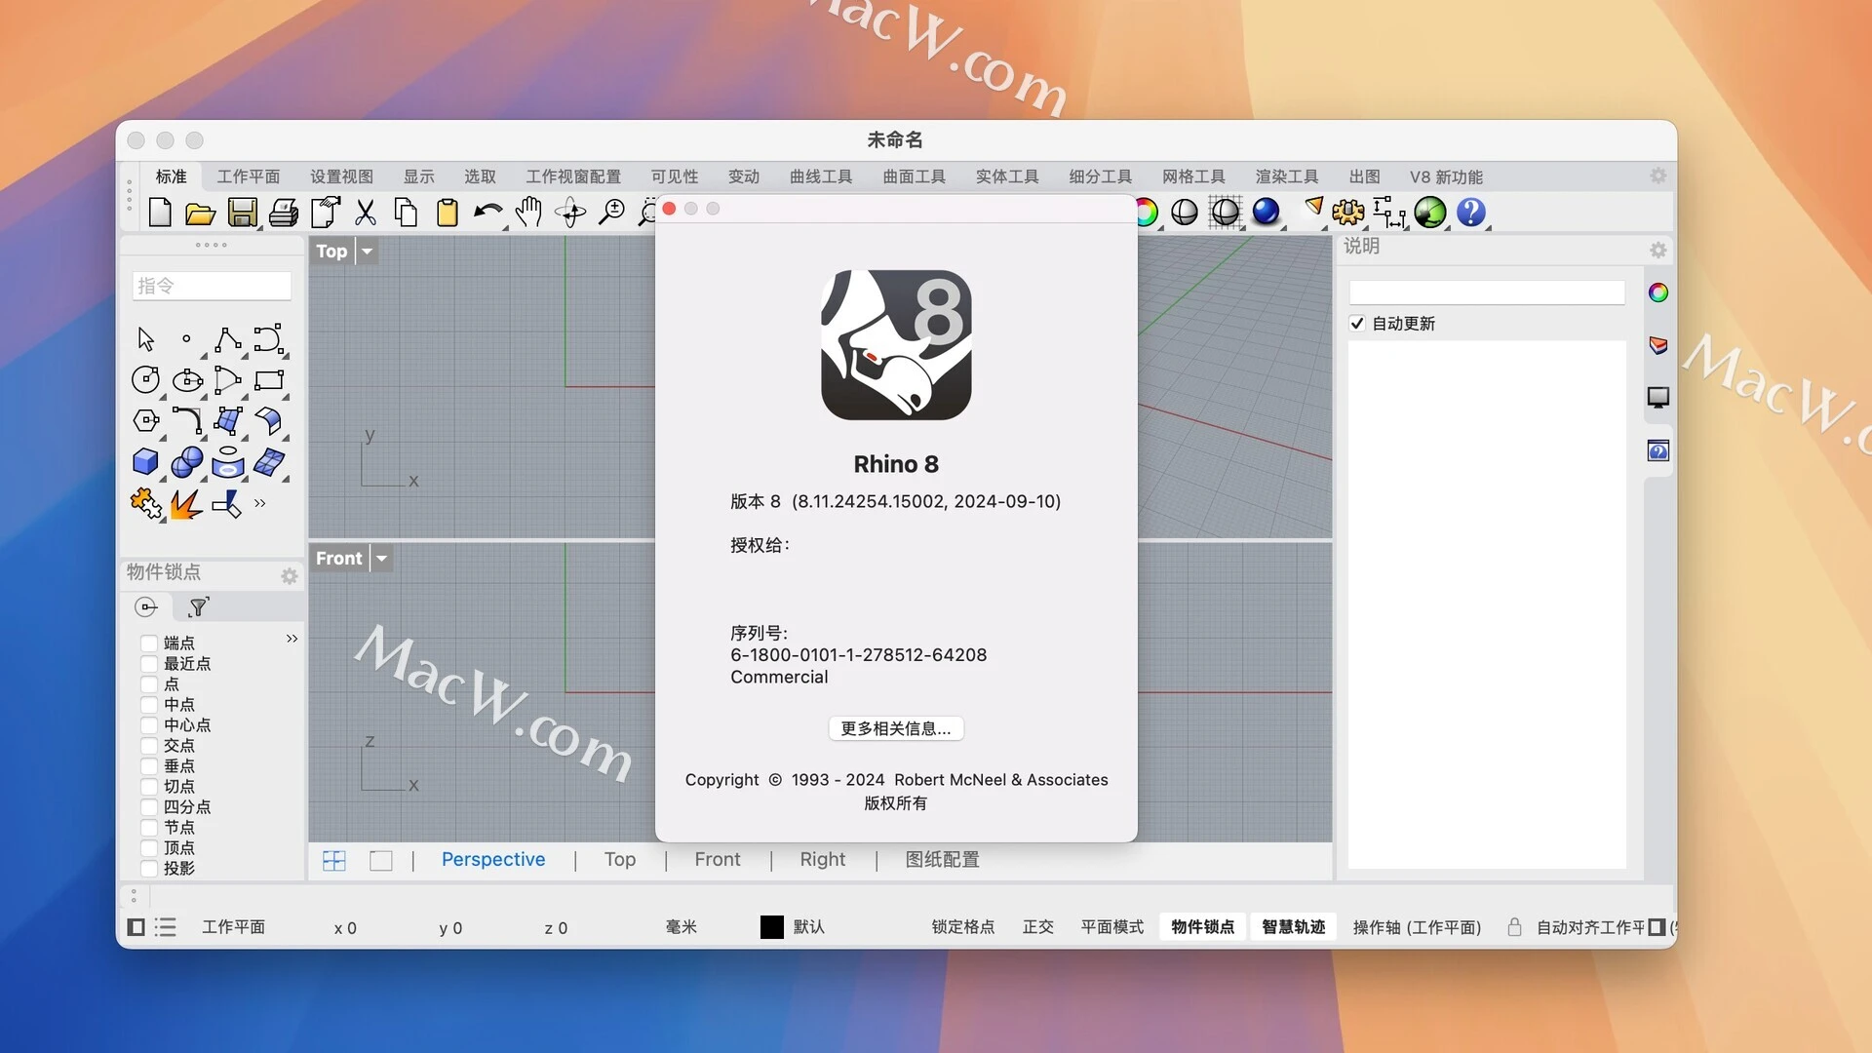Viewport: 1872px width, 1053px height.
Task: Click the Undo arrow icon
Action: coord(487,212)
